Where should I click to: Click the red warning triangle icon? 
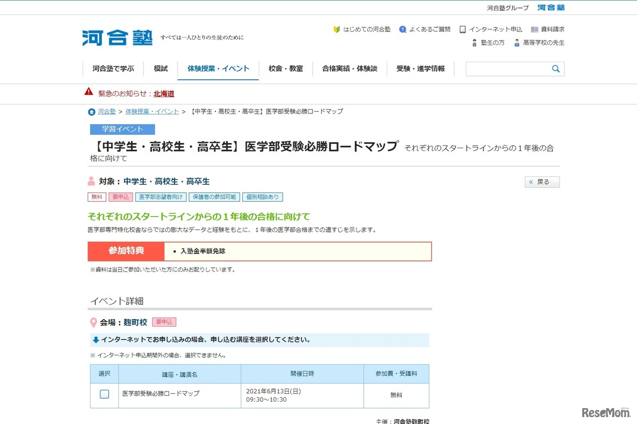[89, 91]
